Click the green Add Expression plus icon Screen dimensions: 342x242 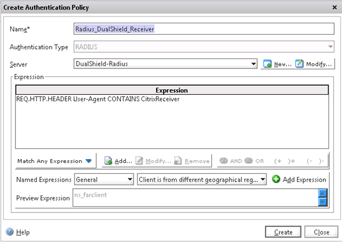(x=276, y=180)
